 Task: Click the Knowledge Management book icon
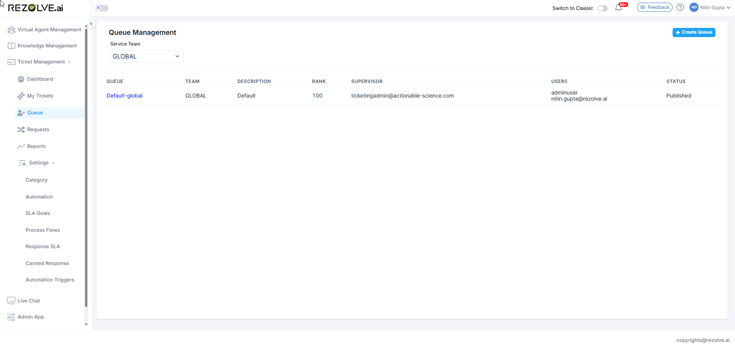pyautogui.click(x=11, y=46)
